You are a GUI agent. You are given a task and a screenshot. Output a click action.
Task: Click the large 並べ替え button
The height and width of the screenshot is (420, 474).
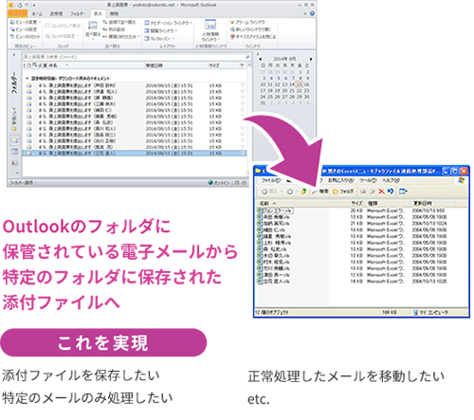[93, 30]
